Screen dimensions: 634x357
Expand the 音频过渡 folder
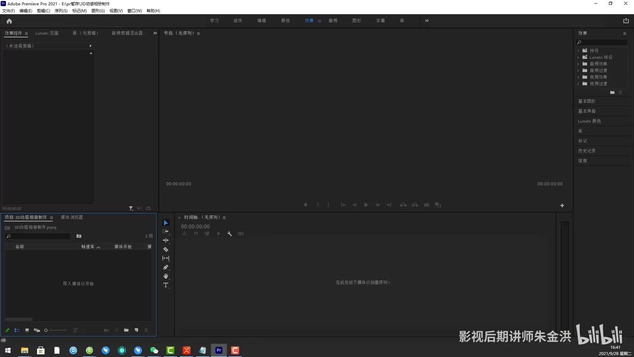tap(578, 70)
